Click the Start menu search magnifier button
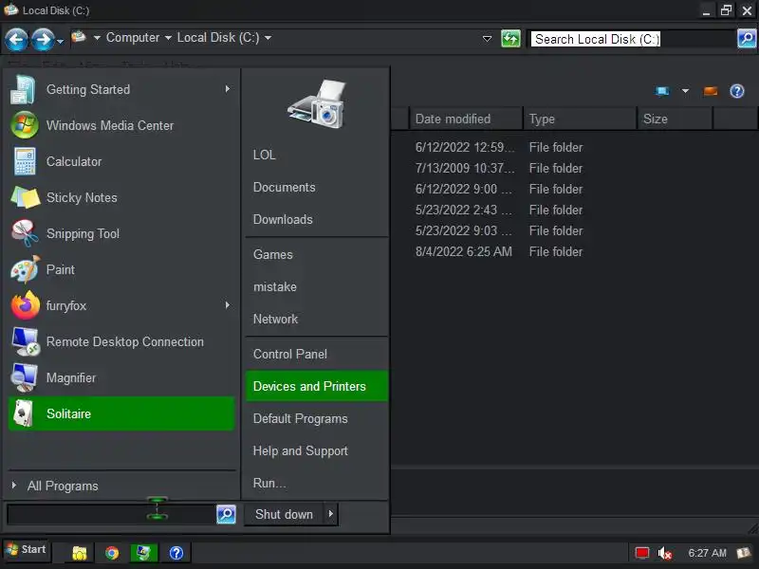The image size is (759, 569). [226, 514]
